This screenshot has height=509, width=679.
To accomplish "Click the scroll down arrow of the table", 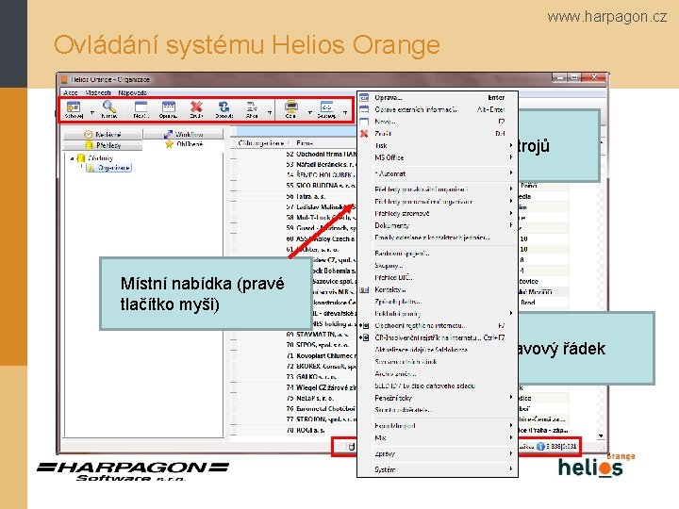I will pyautogui.click(x=601, y=435).
